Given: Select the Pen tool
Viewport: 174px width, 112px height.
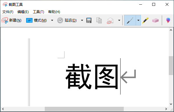Looking at the screenshot, I should click(x=130, y=20).
